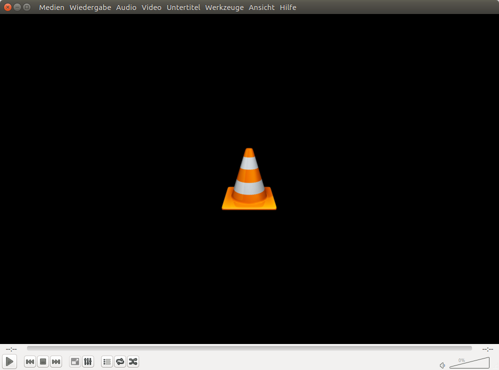Screen dimensions: 499x370
Task: Stop playback with the square Stop button
Action: pos(43,362)
